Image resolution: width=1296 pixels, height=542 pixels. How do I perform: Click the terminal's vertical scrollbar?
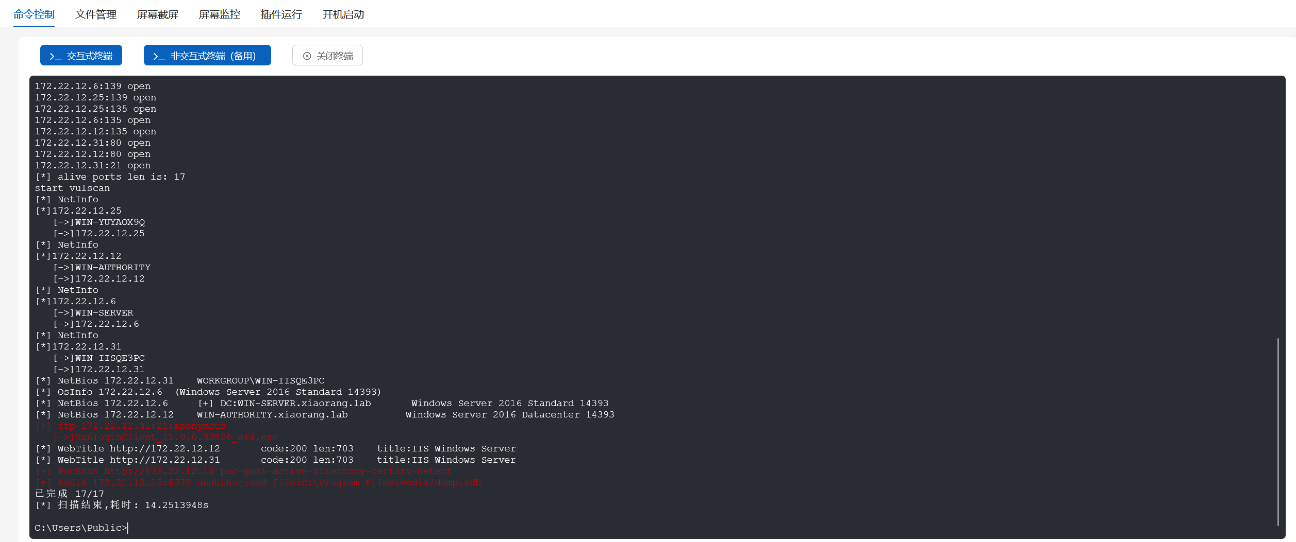click(1278, 431)
